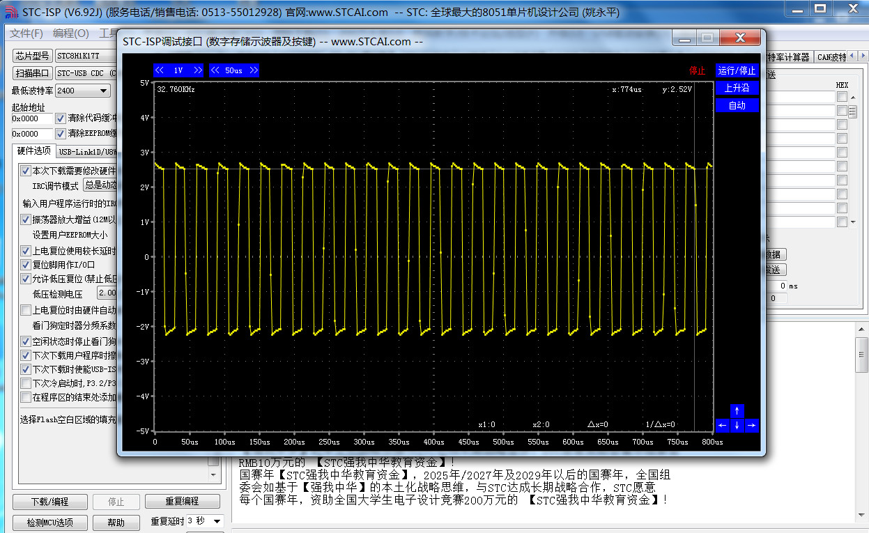Screen dimensions: 869x533
Task: Click the y:2.52V cursor readout
Action: point(677,90)
